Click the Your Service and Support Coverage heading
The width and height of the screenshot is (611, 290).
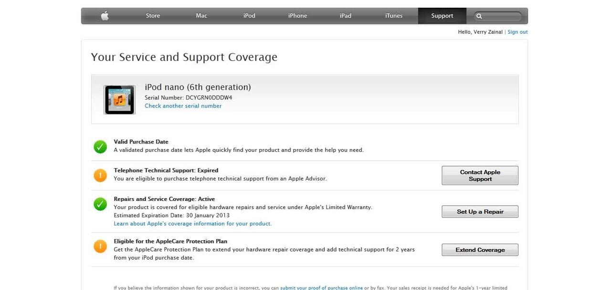pos(184,57)
